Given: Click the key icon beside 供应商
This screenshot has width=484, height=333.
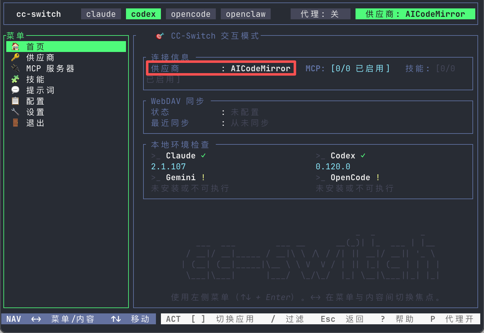Looking at the screenshot, I should (x=15, y=58).
